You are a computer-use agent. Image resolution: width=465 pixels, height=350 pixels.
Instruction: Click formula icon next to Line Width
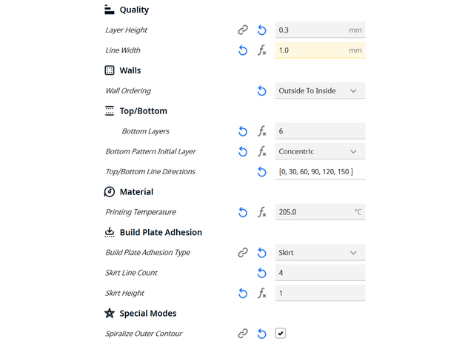261,50
